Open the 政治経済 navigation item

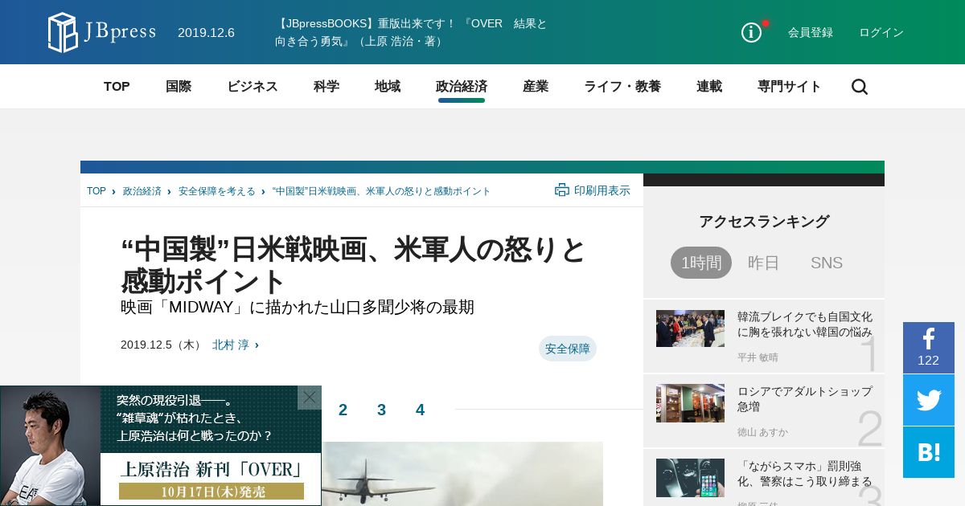(462, 87)
